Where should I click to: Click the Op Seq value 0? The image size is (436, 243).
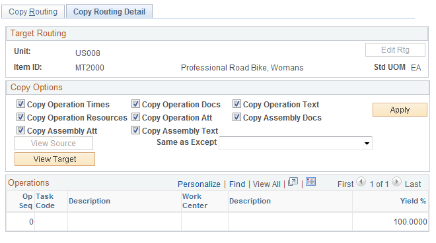(x=31, y=222)
